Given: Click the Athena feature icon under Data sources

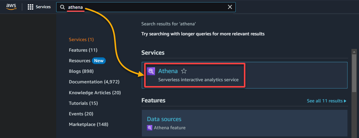Looking at the screenshot, I should [x=149, y=128].
